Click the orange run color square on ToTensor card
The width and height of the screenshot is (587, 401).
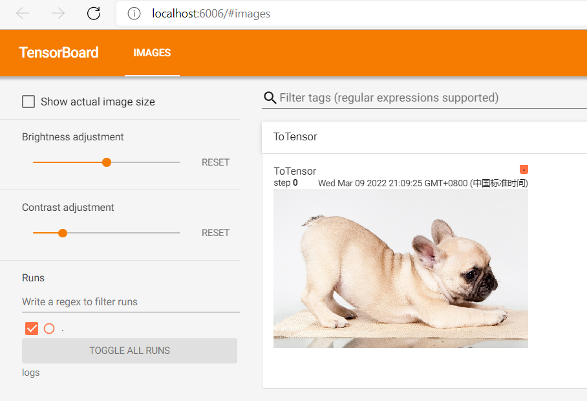(524, 169)
